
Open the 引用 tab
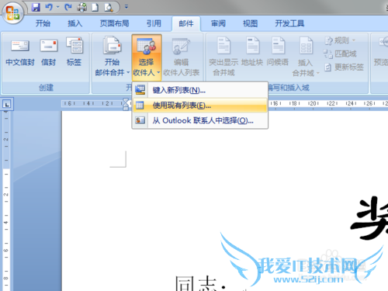[x=154, y=23]
